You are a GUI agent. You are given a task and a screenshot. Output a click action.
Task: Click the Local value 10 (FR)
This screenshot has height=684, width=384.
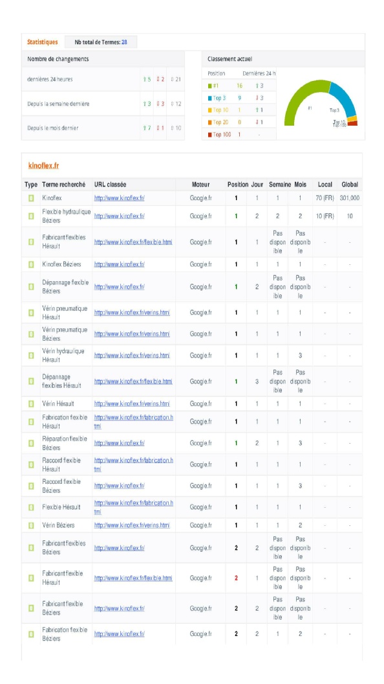tap(325, 216)
